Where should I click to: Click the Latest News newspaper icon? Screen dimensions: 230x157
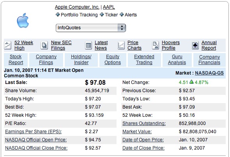pos(88,45)
